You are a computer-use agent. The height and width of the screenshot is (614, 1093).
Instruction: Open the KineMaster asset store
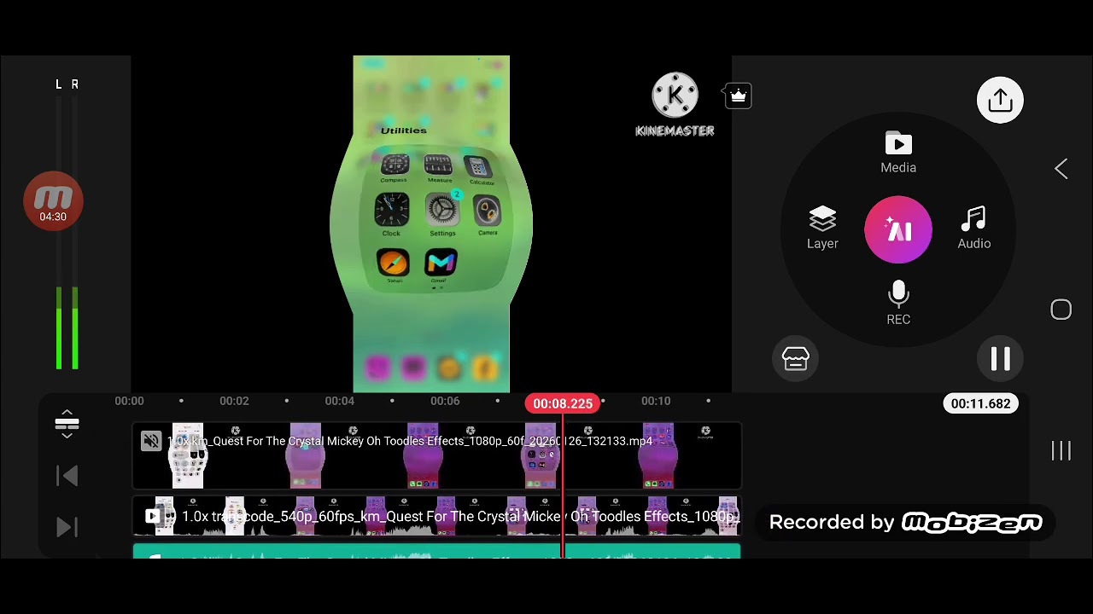795,359
